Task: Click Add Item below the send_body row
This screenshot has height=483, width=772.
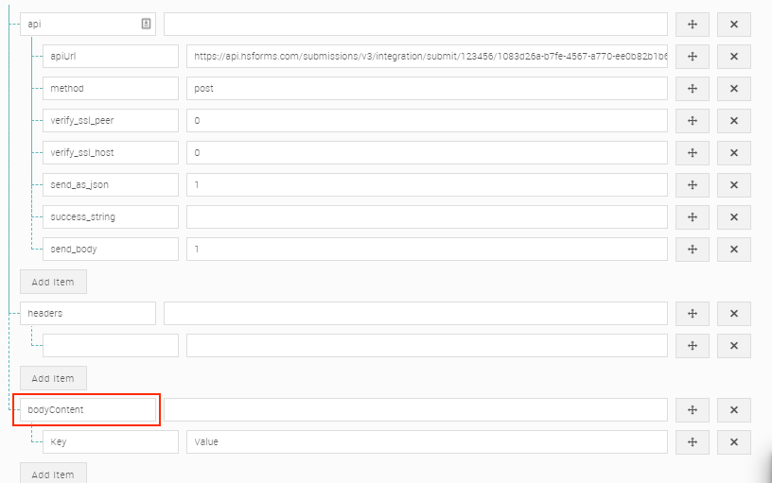Action: [53, 282]
